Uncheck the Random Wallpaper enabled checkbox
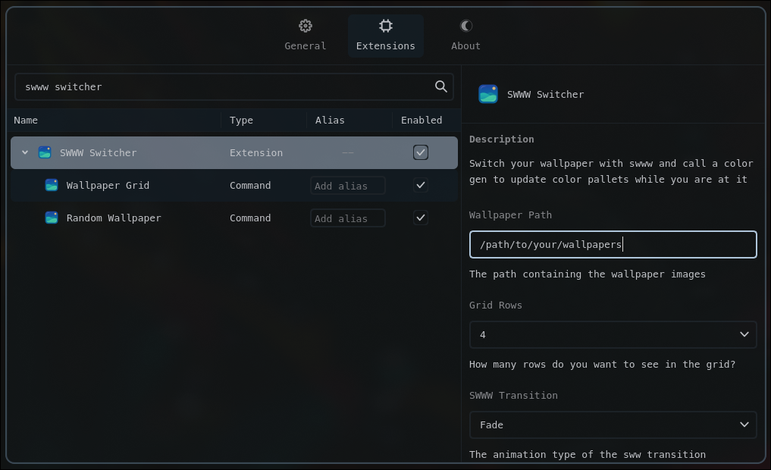This screenshot has width=771, height=470. point(421,218)
